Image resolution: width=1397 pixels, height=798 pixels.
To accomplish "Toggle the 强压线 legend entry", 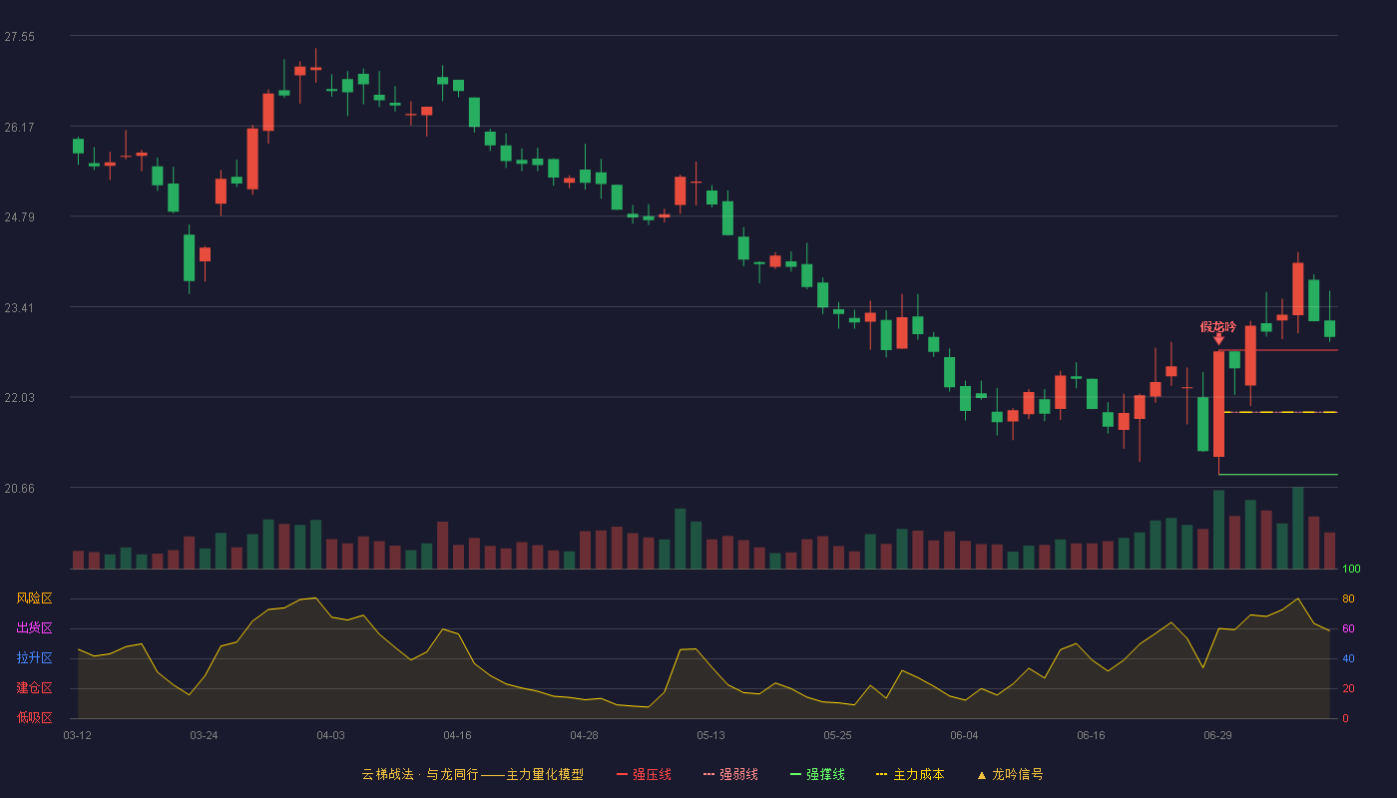I will tap(644, 774).
